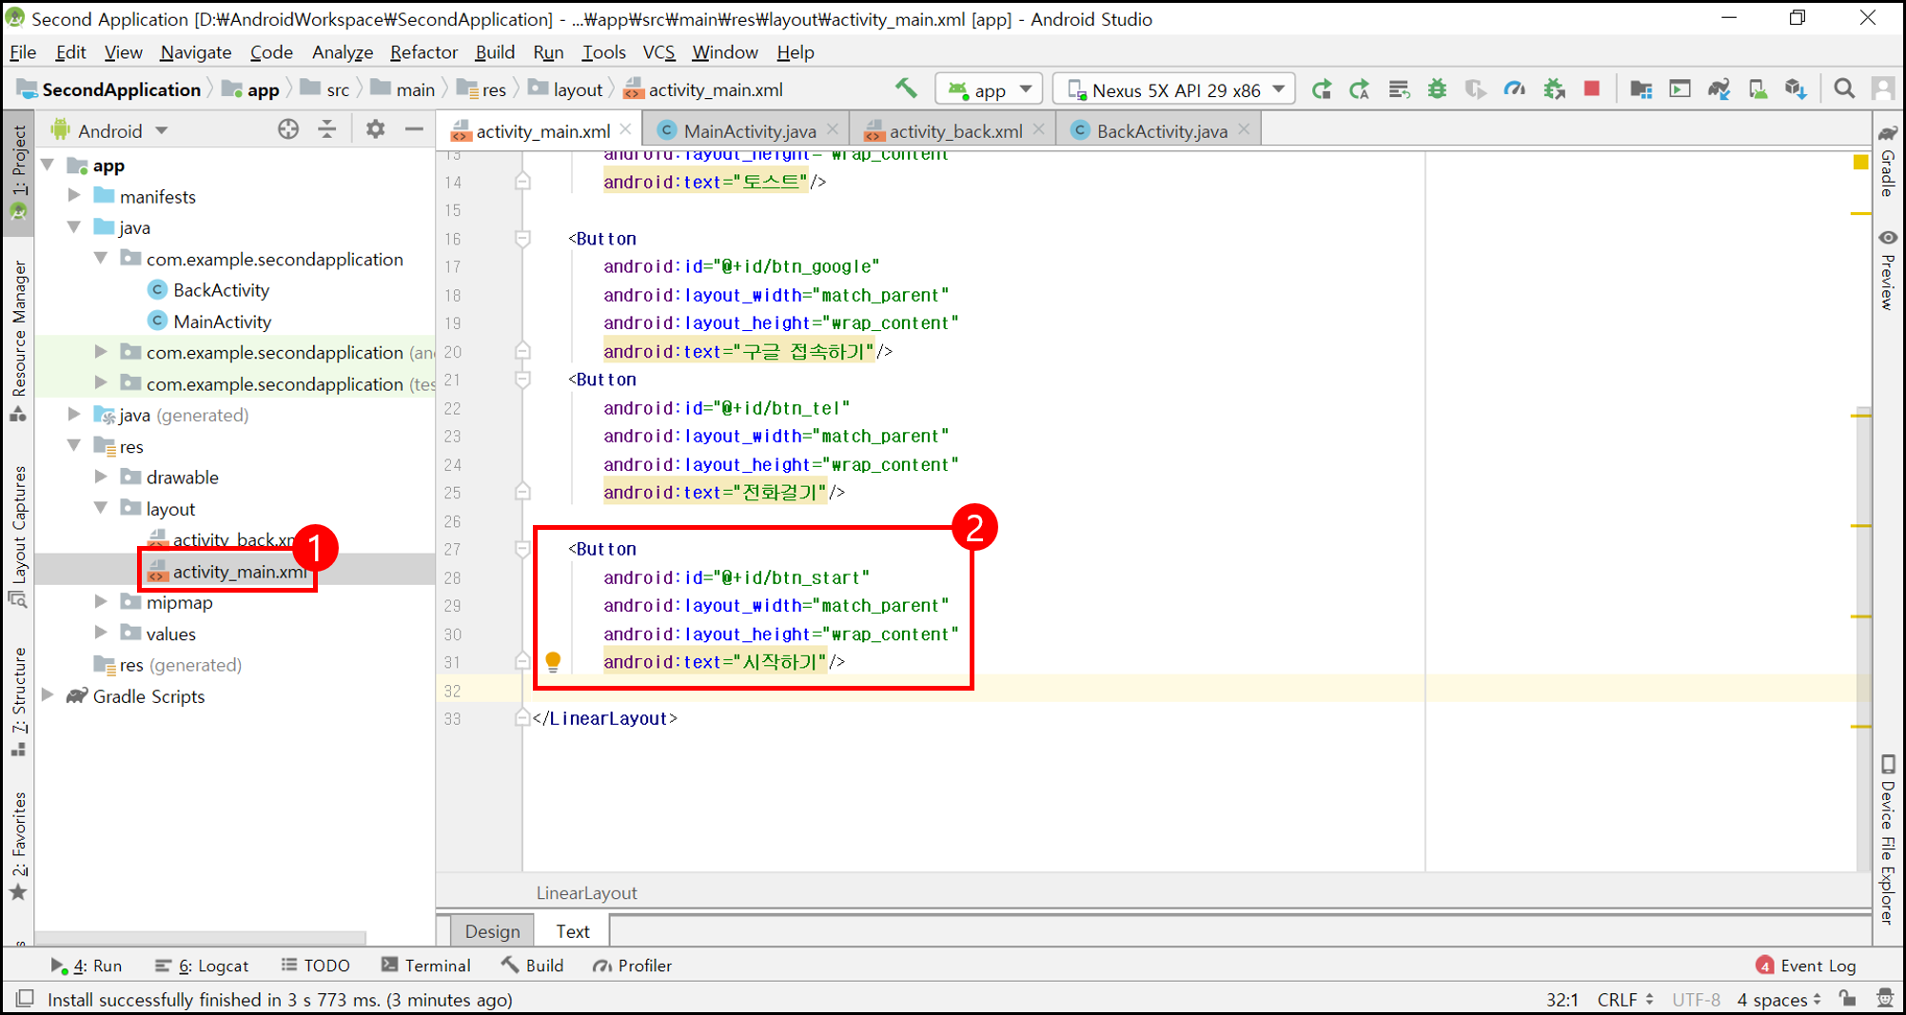Click the Event Log link at bottom right
The height and width of the screenshot is (1015, 1906).
1818,966
